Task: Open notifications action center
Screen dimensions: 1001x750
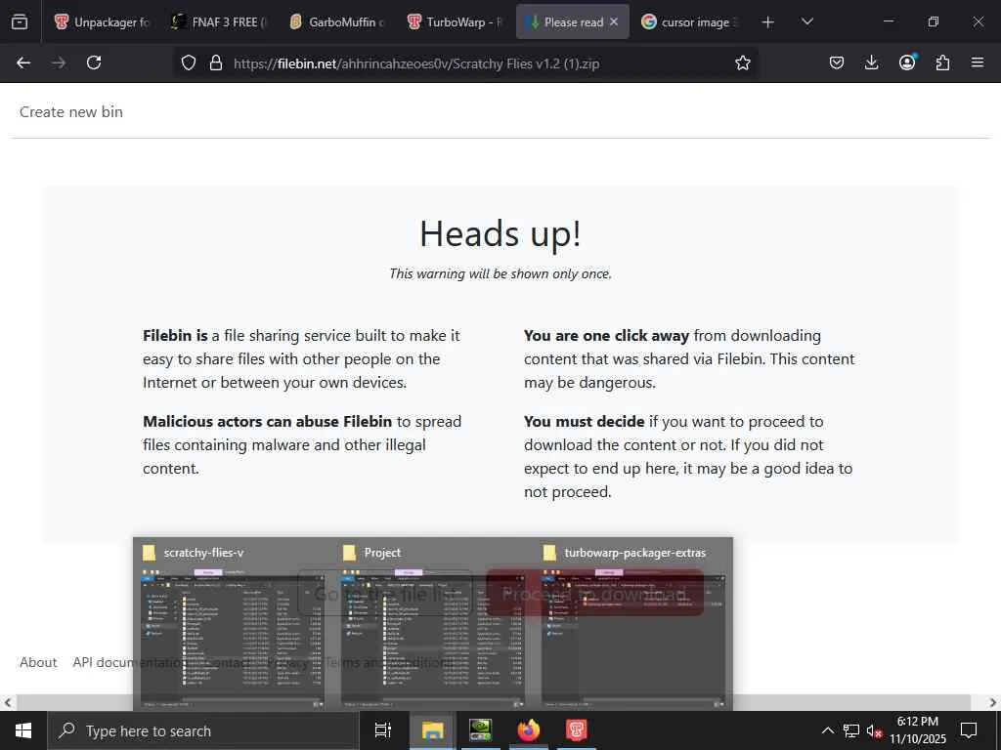Action: pyautogui.click(x=969, y=730)
